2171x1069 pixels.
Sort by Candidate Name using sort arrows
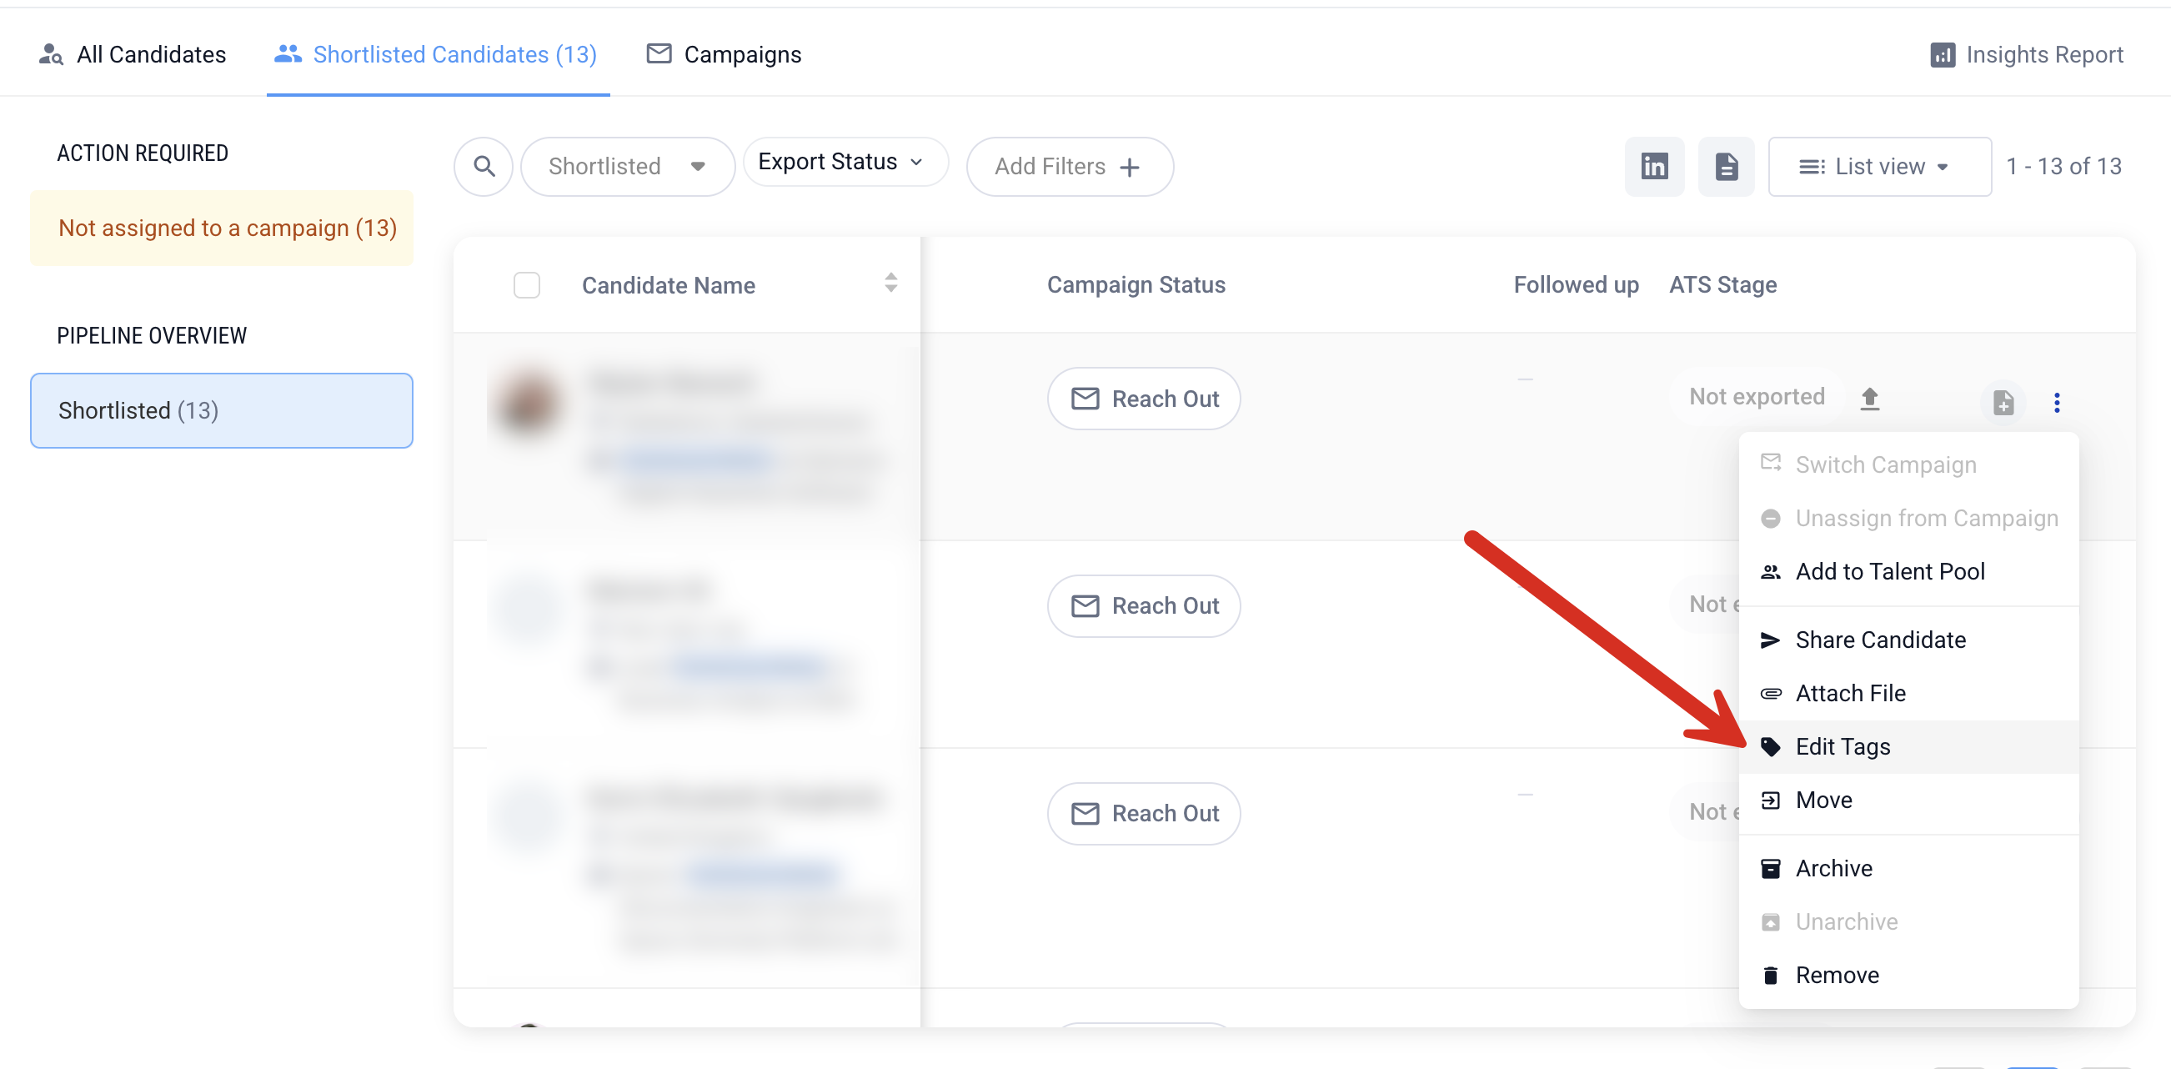coord(890,284)
